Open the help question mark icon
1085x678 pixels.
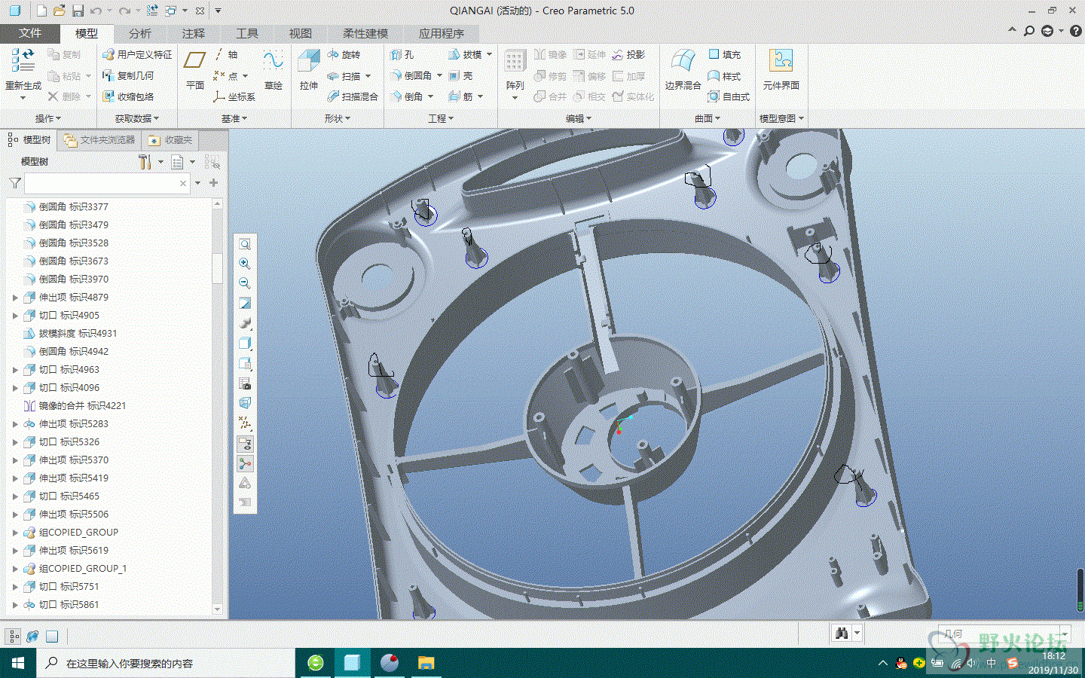1075,31
